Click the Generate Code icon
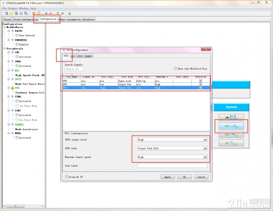Screen dimensions: 273x211 [33, 13]
